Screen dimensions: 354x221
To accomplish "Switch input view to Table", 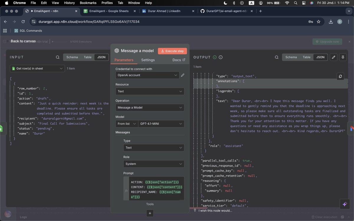I will 88,57.
